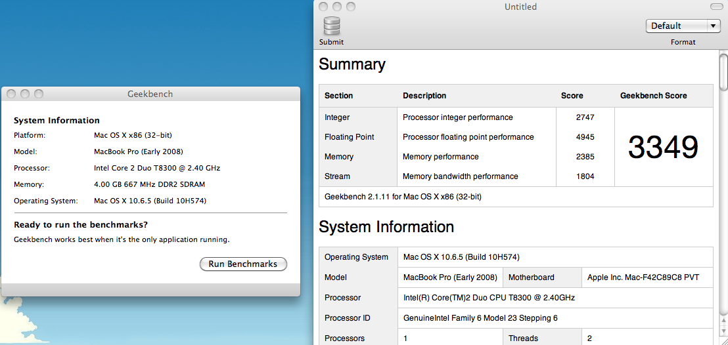Zoom the Untitled results window
The width and height of the screenshot is (728, 345).
[351, 7]
